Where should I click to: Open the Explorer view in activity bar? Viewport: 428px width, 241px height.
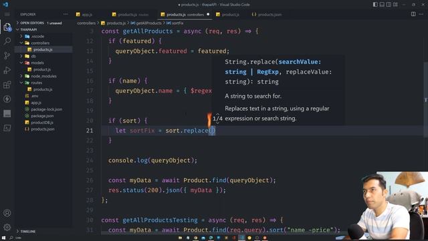pos(7,27)
